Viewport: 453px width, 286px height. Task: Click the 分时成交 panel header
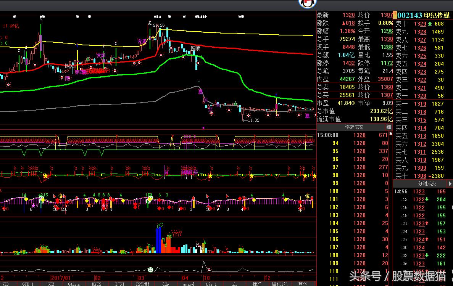click(427, 183)
